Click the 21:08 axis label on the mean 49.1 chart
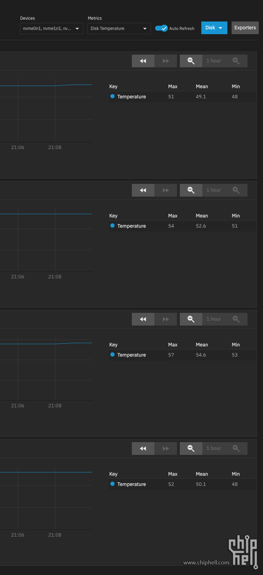263x575 pixels. tap(55, 147)
